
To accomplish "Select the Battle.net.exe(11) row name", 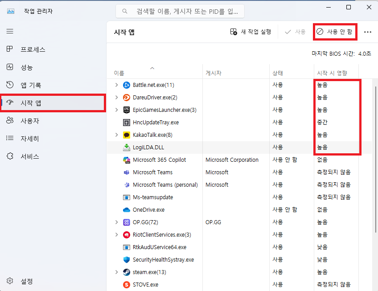I will coord(153,85).
